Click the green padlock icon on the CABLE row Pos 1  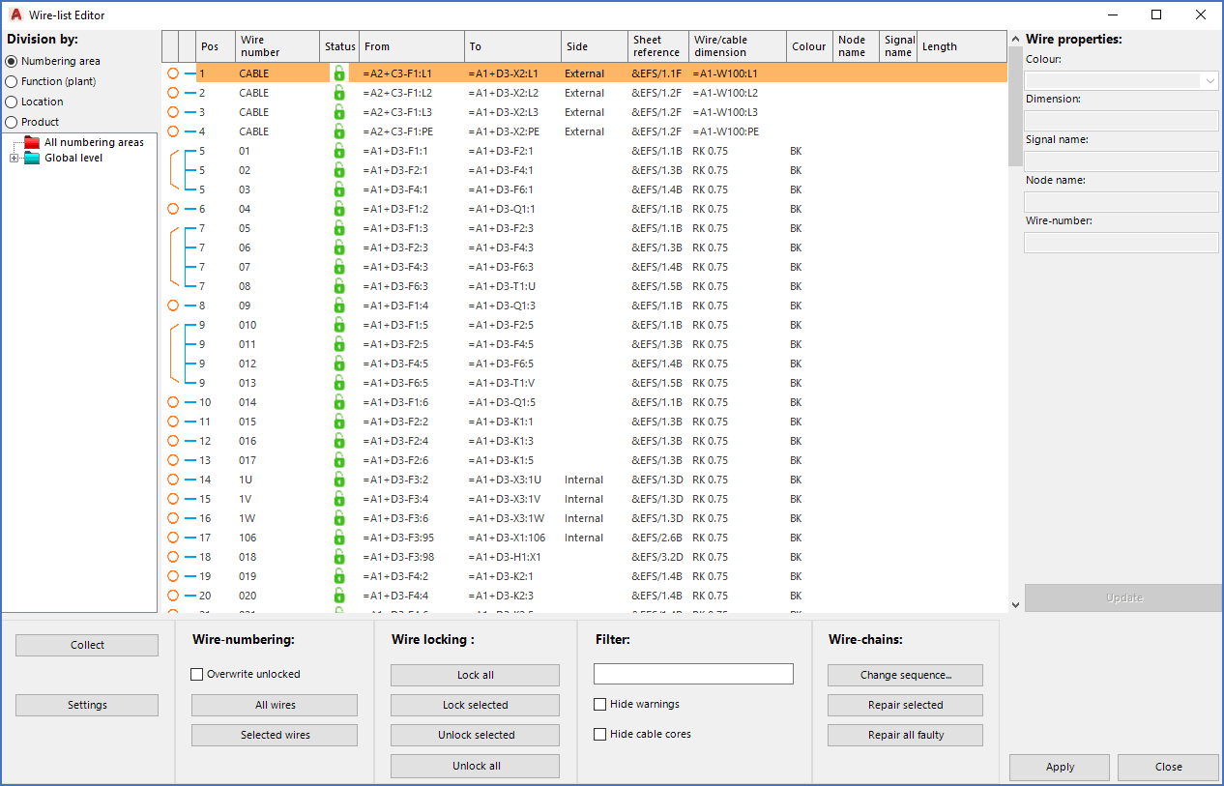[338, 73]
